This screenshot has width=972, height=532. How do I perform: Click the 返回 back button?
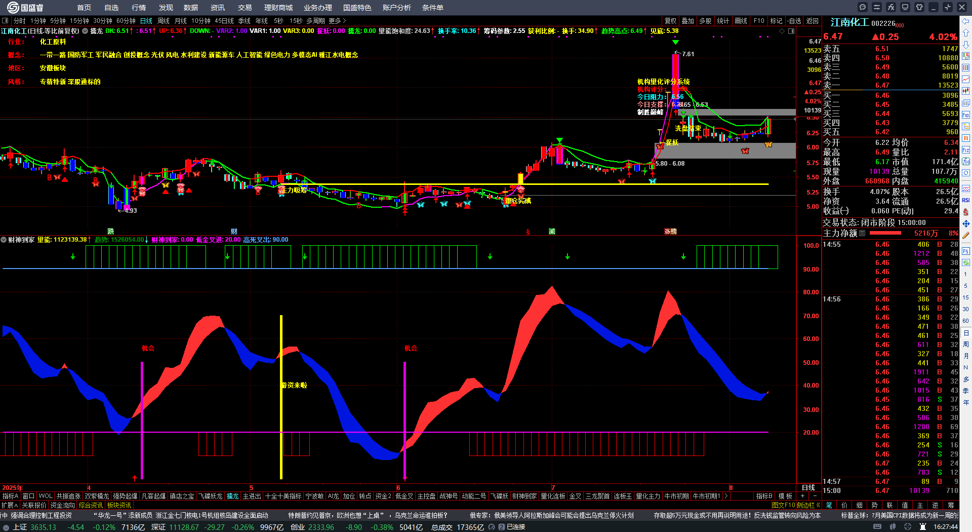[x=813, y=21]
